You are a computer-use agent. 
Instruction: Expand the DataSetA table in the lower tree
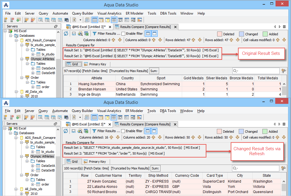coord(33,166)
